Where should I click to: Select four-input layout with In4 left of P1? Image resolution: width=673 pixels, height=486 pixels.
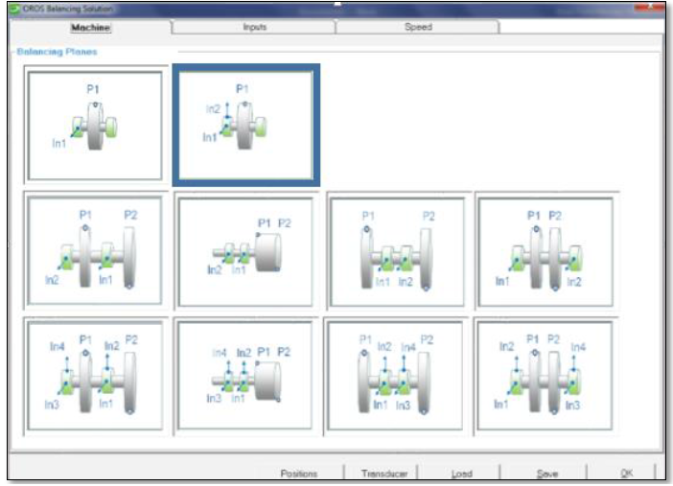[x=95, y=372]
